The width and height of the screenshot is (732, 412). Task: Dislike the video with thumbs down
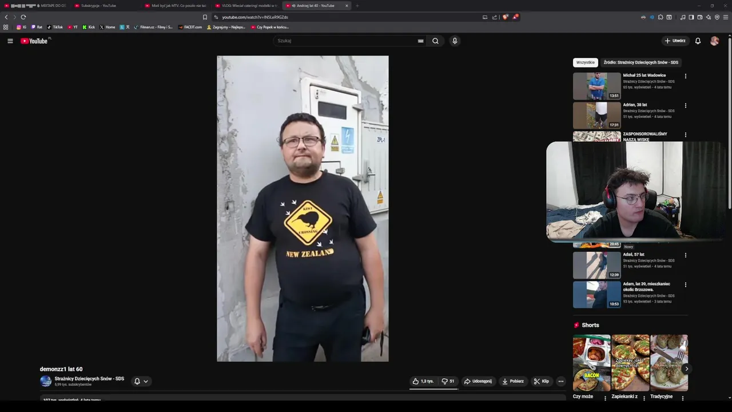pos(448,381)
